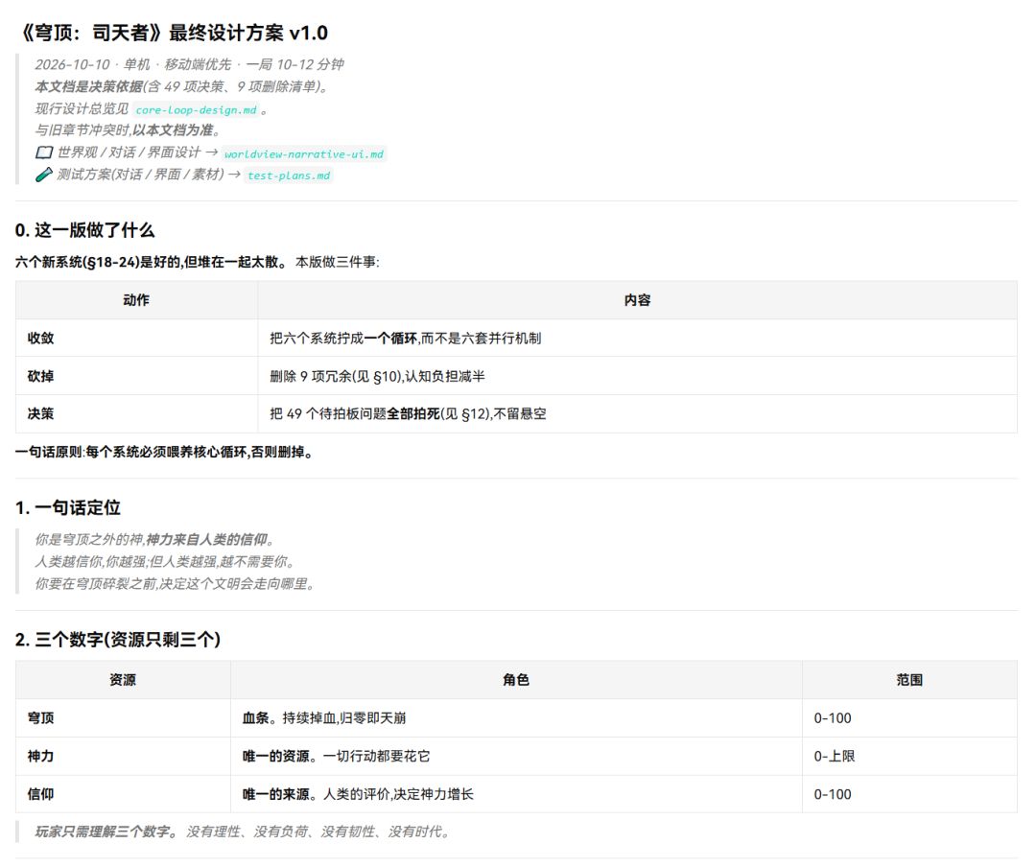1036x867 pixels.
Task: Click the cell "血条。持续掉血,归零即天崩"
Action: 516,718
